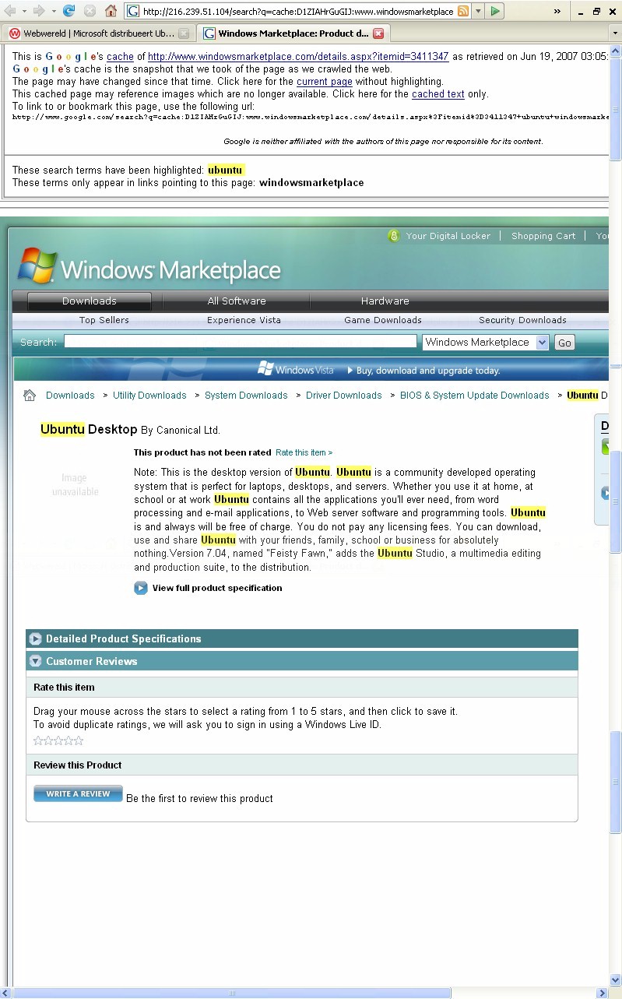Click the 'By Canonical Ltd.' text
Image resolution: width=622 pixels, height=999 pixels.
tap(181, 430)
